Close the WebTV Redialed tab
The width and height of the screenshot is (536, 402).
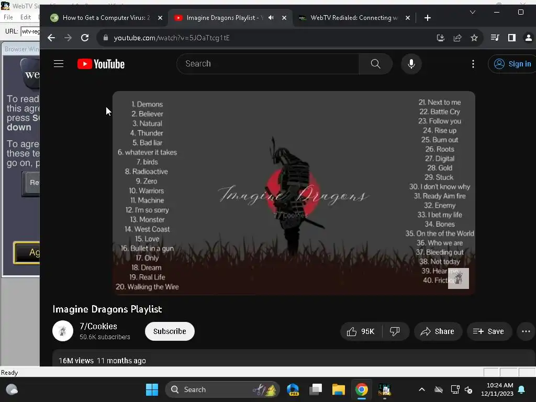tap(407, 18)
